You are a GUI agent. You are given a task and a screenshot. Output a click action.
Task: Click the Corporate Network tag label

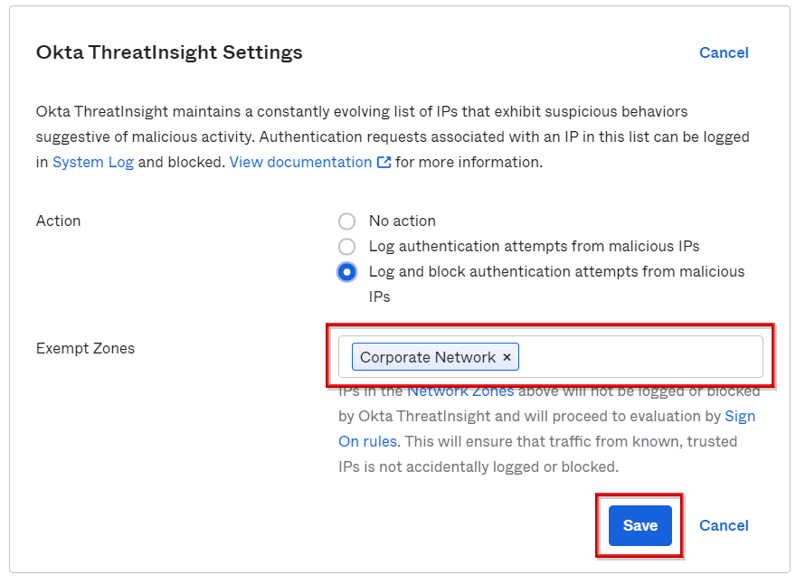(x=428, y=357)
